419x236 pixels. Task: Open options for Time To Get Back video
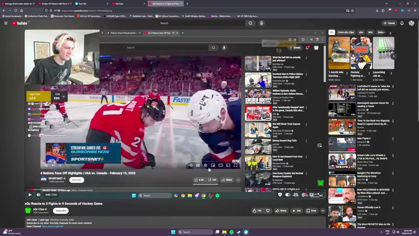click(393, 121)
